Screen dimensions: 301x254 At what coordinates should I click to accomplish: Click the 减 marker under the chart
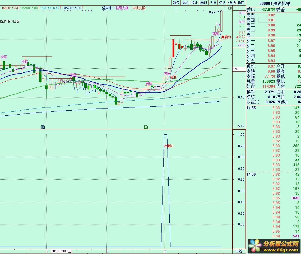coord(146,127)
